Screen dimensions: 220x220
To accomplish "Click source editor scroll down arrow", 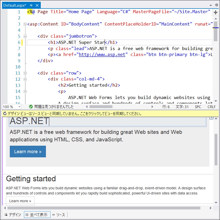I will [216, 101].
